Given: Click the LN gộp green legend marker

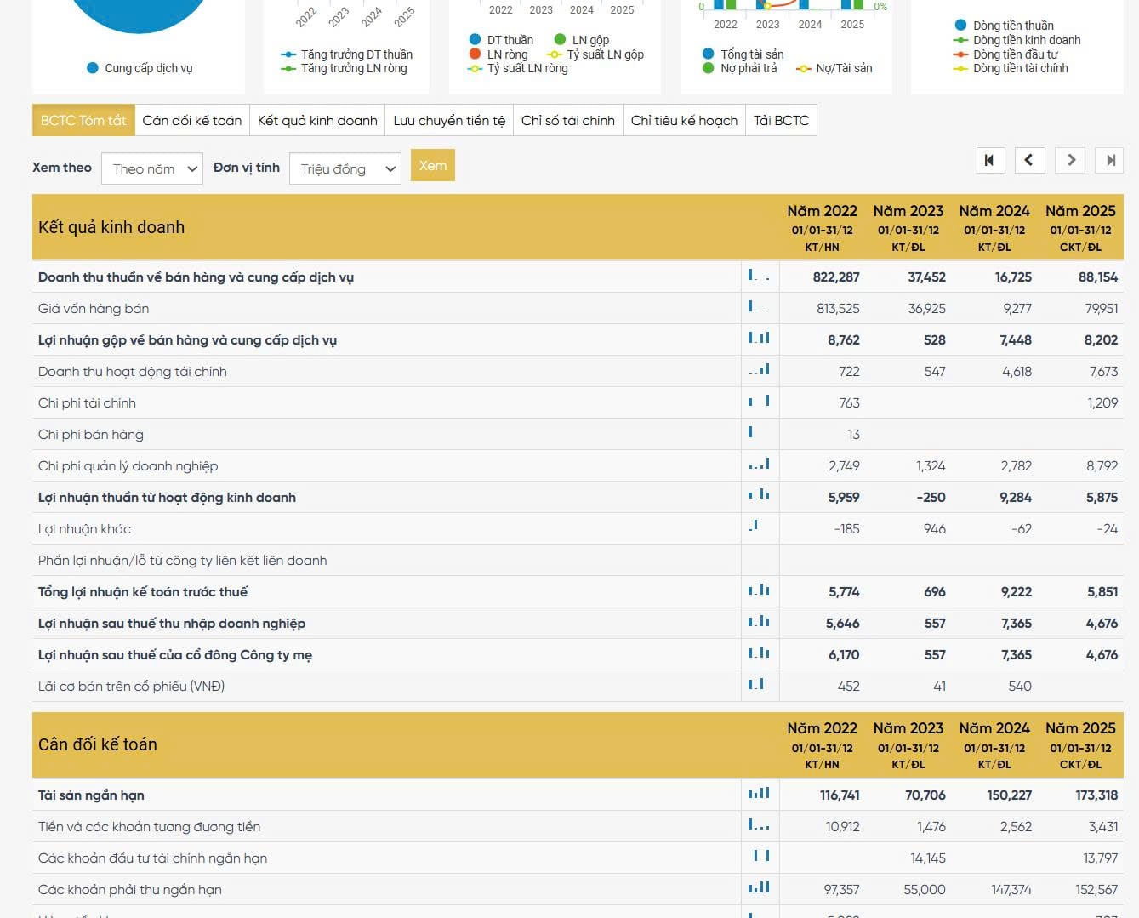Looking at the screenshot, I should click(560, 40).
